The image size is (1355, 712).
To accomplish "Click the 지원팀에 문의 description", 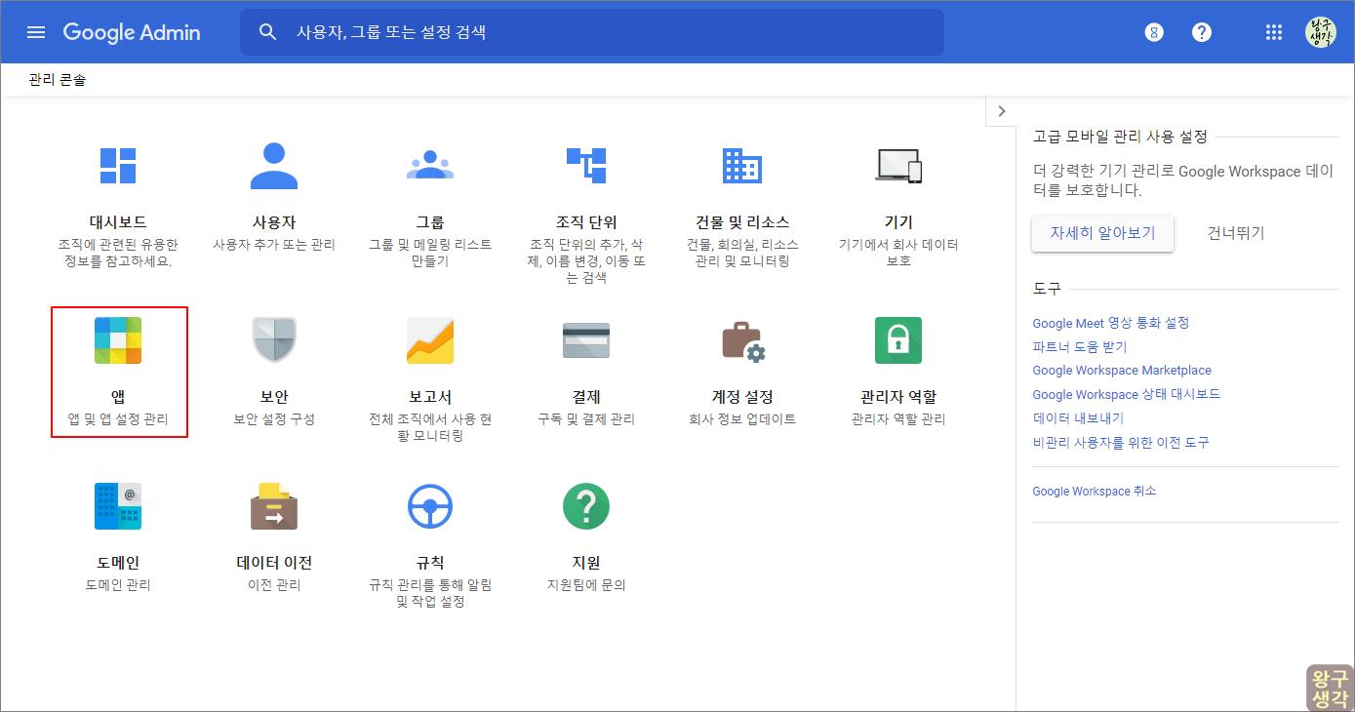I will coord(586,585).
